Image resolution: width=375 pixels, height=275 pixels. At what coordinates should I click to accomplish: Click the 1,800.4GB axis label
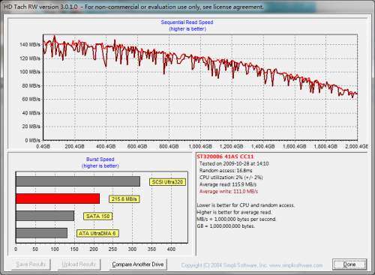[325, 146]
